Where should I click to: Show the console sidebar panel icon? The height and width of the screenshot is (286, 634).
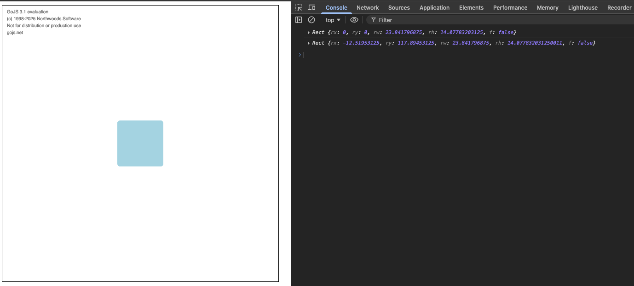tap(299, 20)
